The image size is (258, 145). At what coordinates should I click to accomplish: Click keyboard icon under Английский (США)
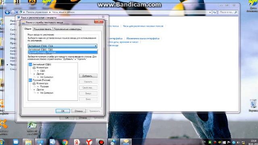pyautogui.click(x=34, y=68)
